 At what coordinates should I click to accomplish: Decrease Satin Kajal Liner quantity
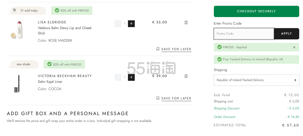pyautogui.click(x=118, y=78)
